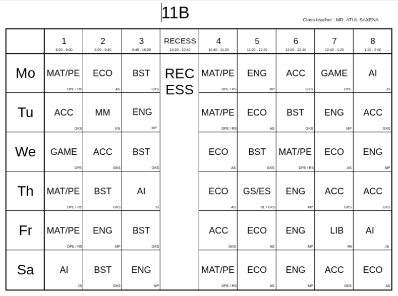398x296 pixels.
Task: Click Wednesday's GAME cell in period 1
Action: (64, 152)
